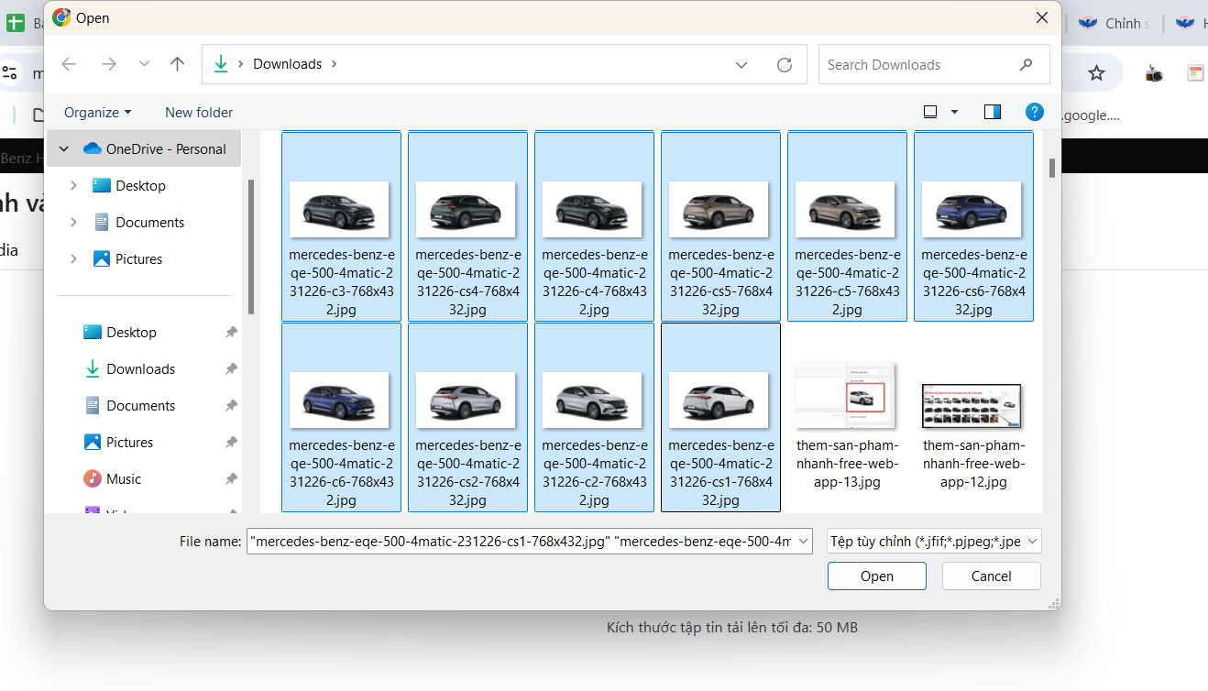Click the Open button

[x=876, y=576]
